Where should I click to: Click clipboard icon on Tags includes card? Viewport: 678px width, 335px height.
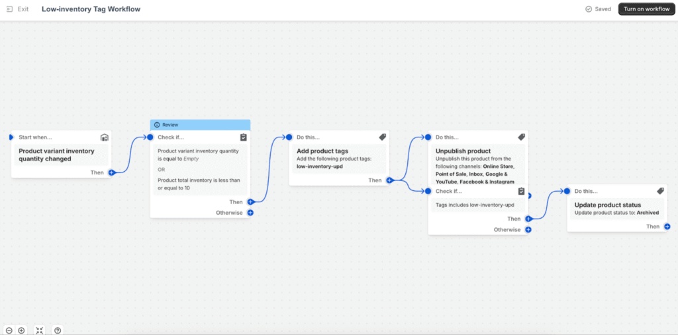[522, 191]
